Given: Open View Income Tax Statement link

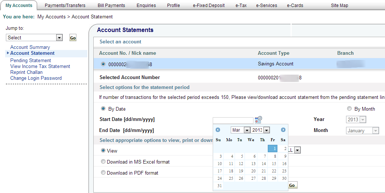Looking at the screenshot, I should 40,67.
